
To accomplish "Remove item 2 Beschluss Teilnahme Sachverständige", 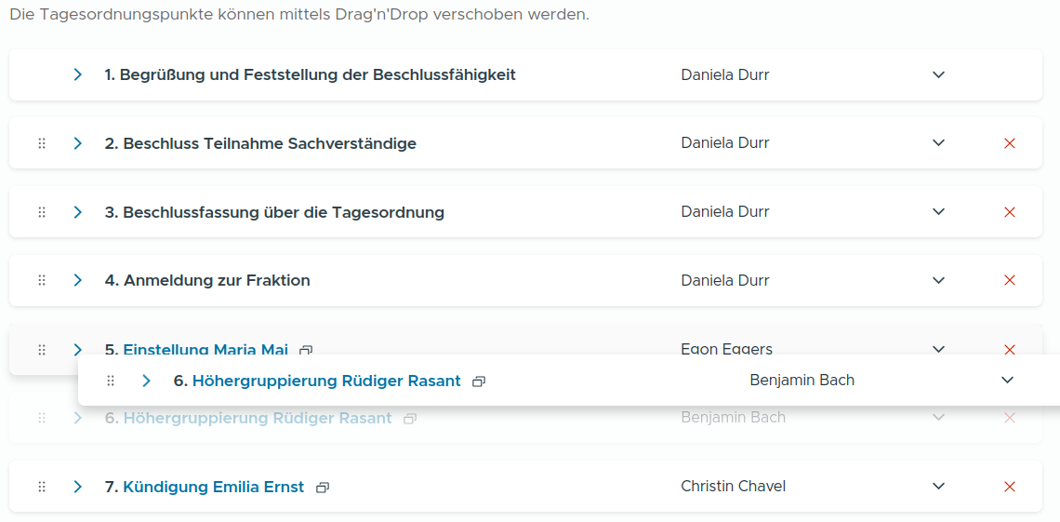I will pos(1010,143).
